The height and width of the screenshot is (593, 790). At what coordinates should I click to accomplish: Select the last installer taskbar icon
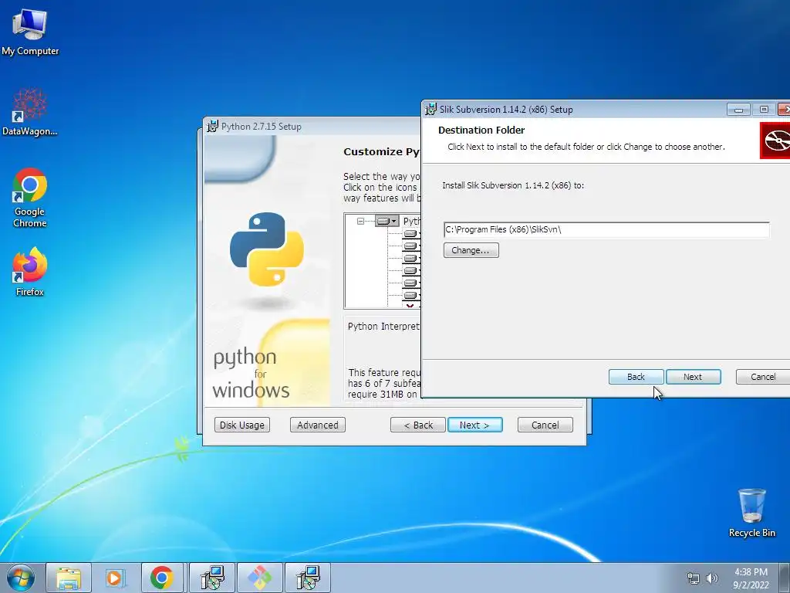coord(308,578)
